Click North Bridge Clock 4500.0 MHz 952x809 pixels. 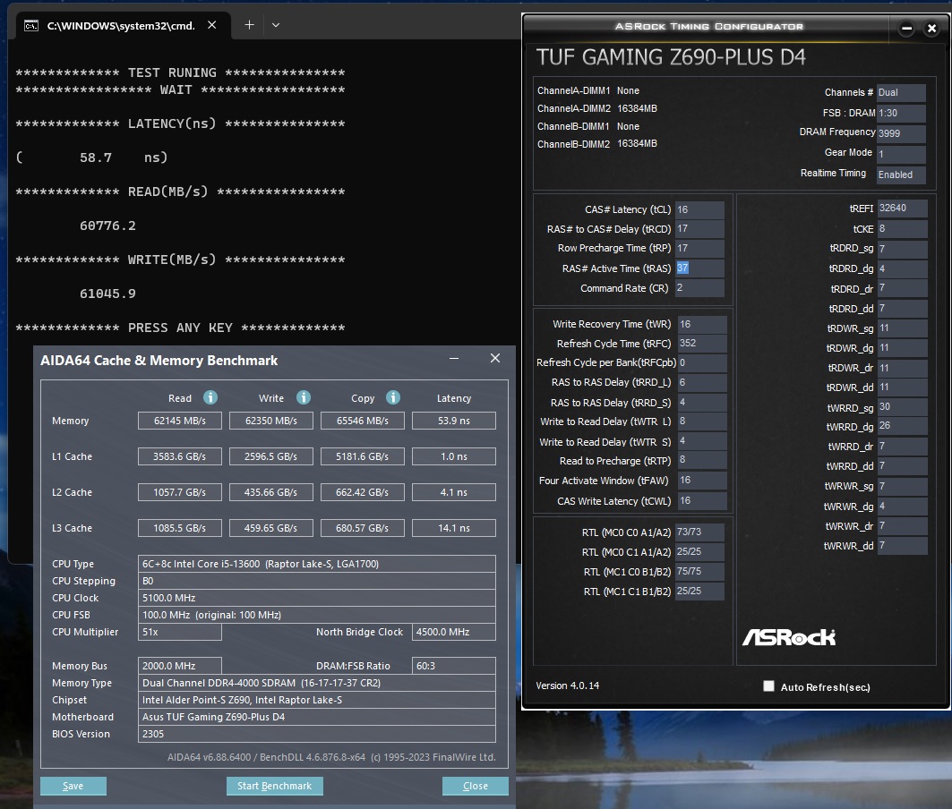click(453, 632)
